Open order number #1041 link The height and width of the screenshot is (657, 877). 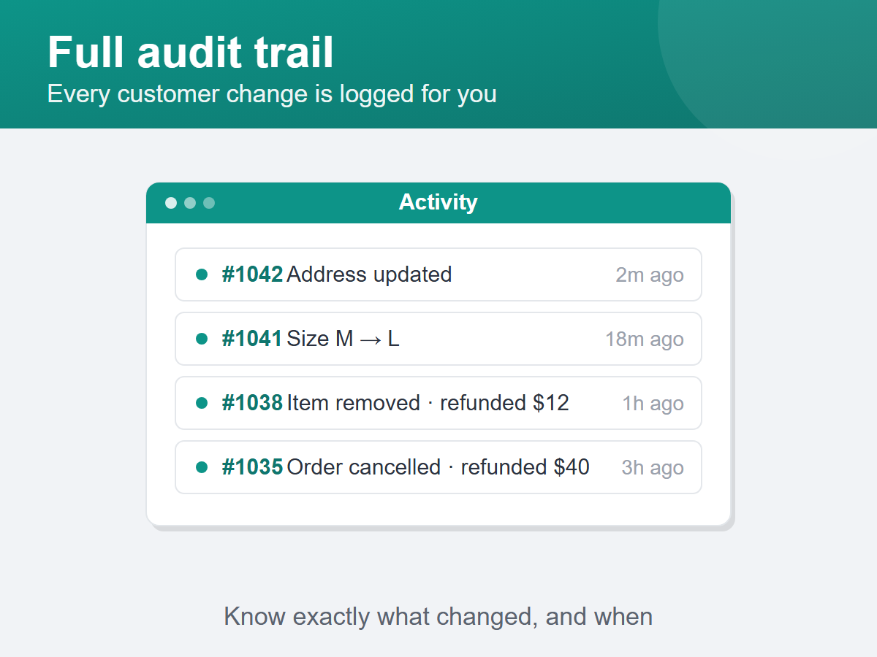coord(252,339)
